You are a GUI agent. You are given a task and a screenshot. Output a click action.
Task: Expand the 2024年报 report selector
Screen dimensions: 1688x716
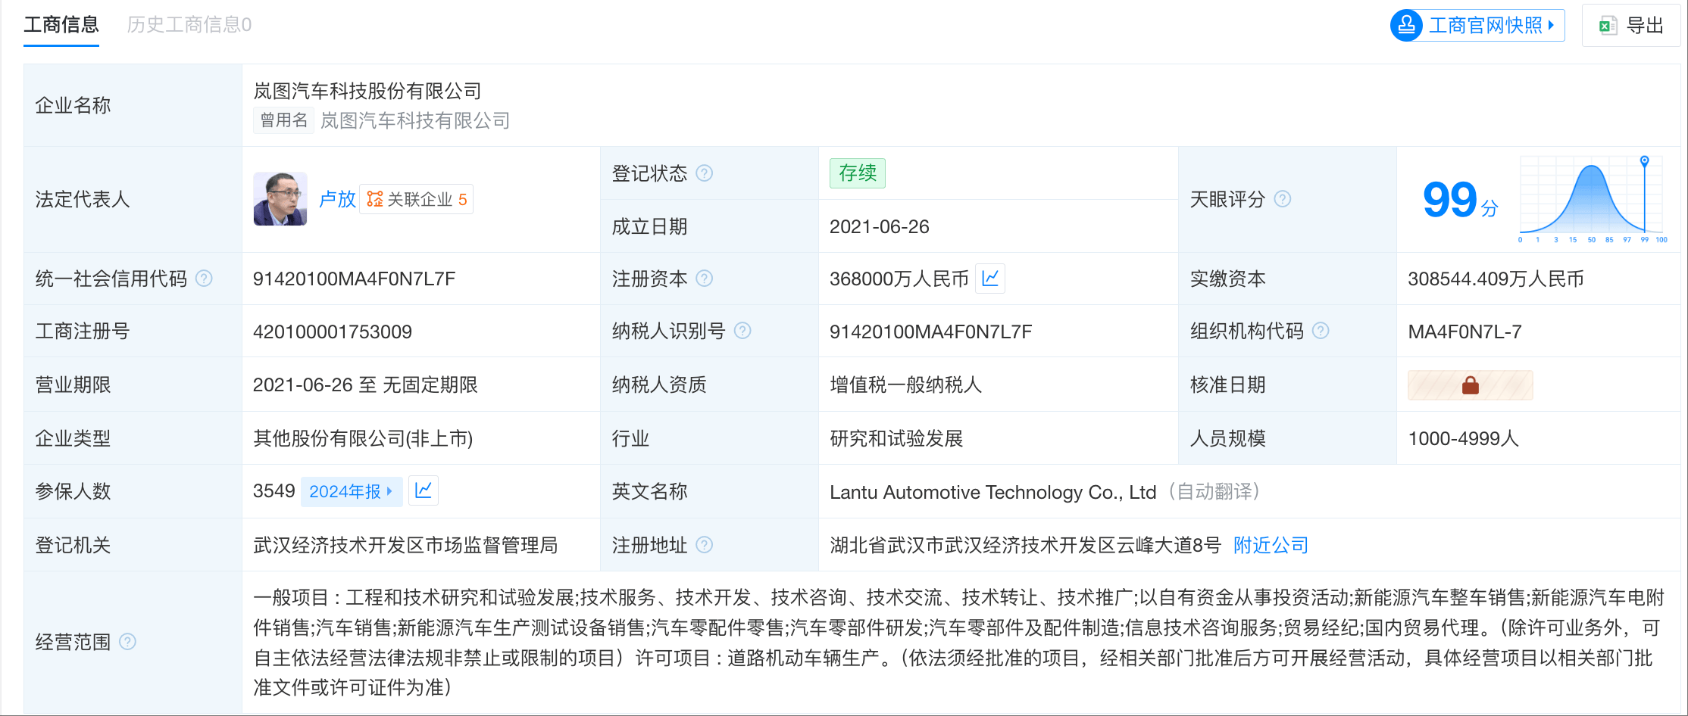(351, 491)
